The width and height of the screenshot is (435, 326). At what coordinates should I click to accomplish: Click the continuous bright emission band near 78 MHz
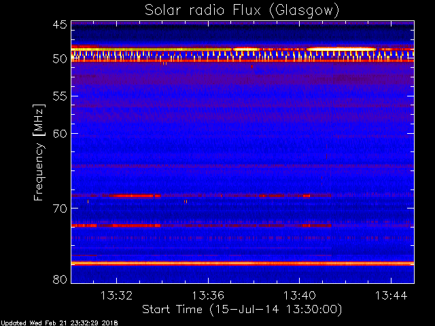point(243,264)
